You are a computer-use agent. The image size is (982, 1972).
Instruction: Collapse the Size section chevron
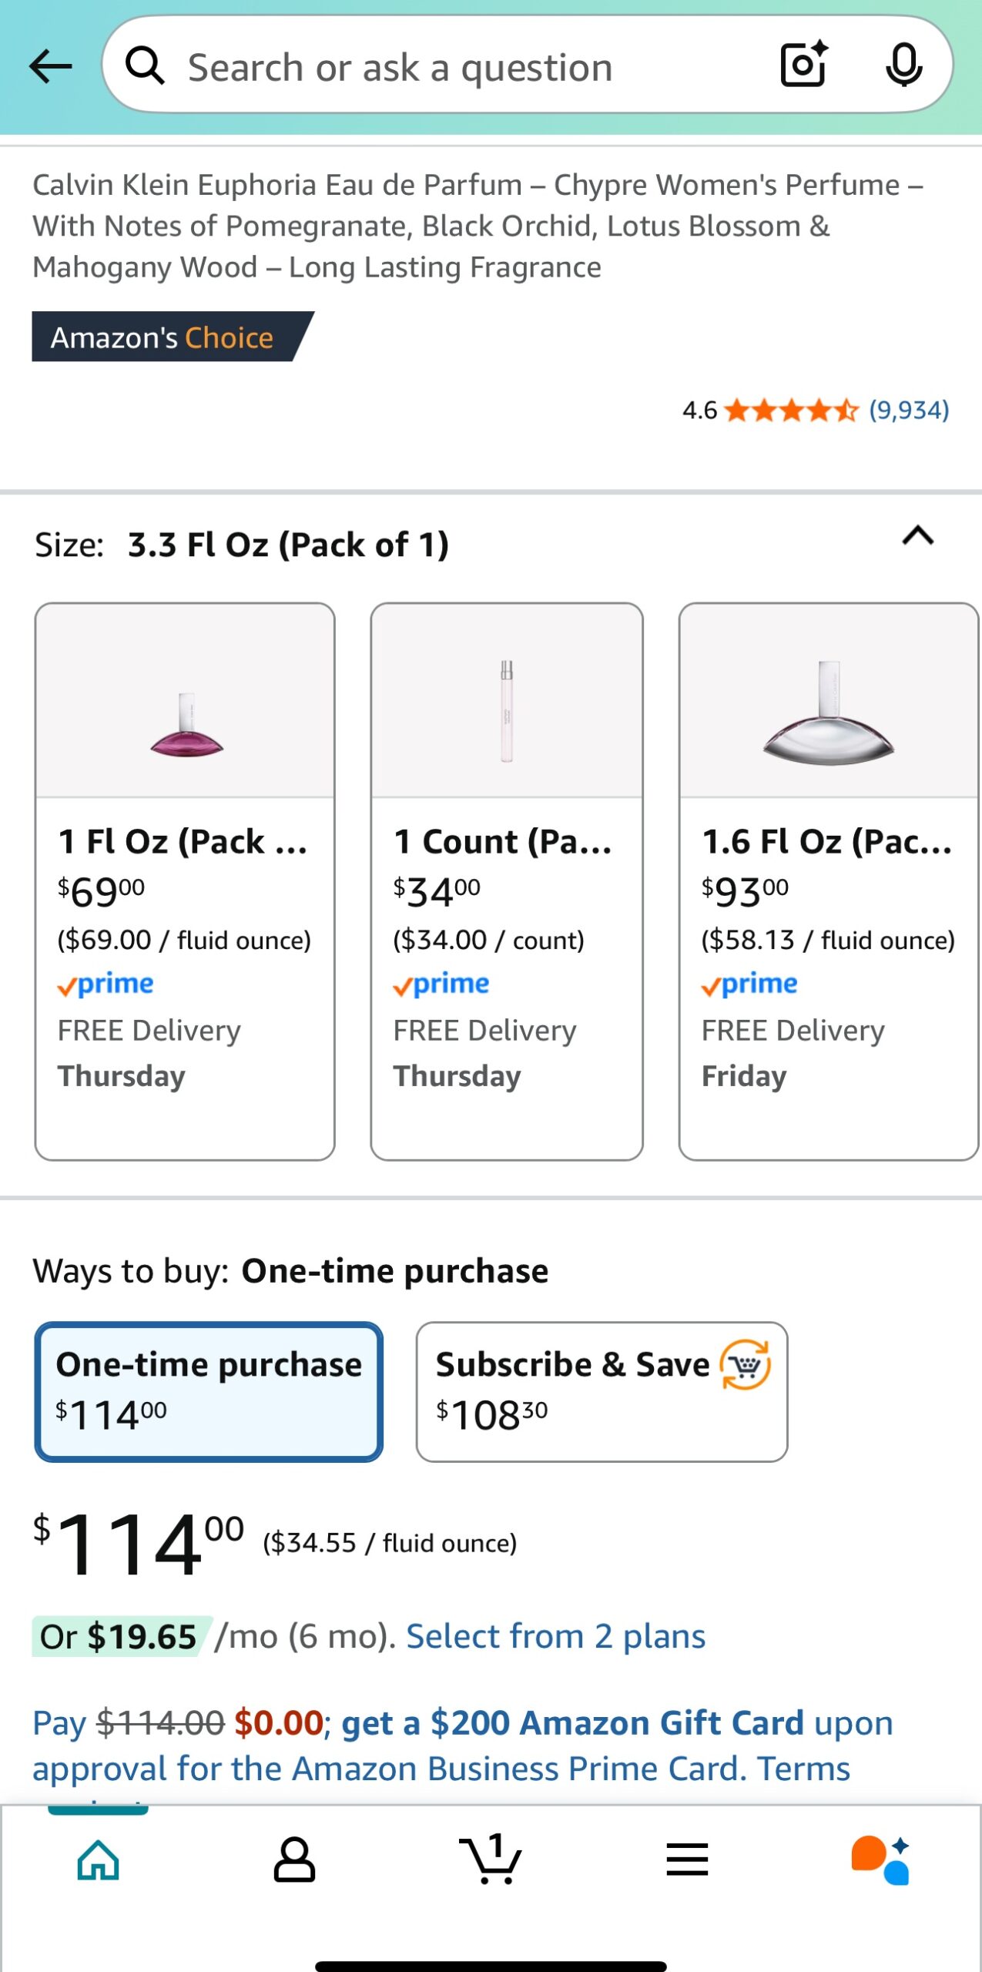918,535
